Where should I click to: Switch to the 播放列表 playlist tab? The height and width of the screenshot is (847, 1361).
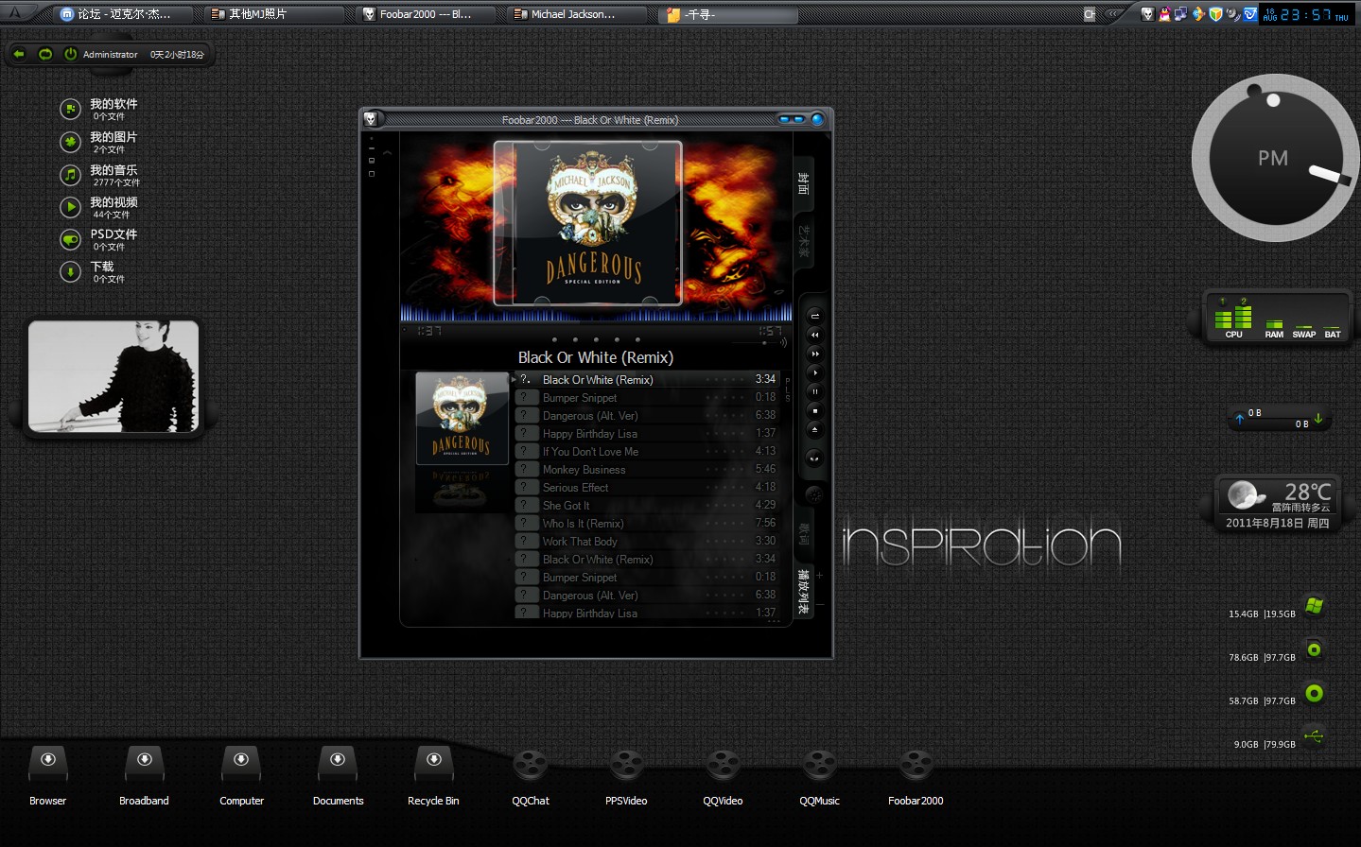tap(803, 593)
